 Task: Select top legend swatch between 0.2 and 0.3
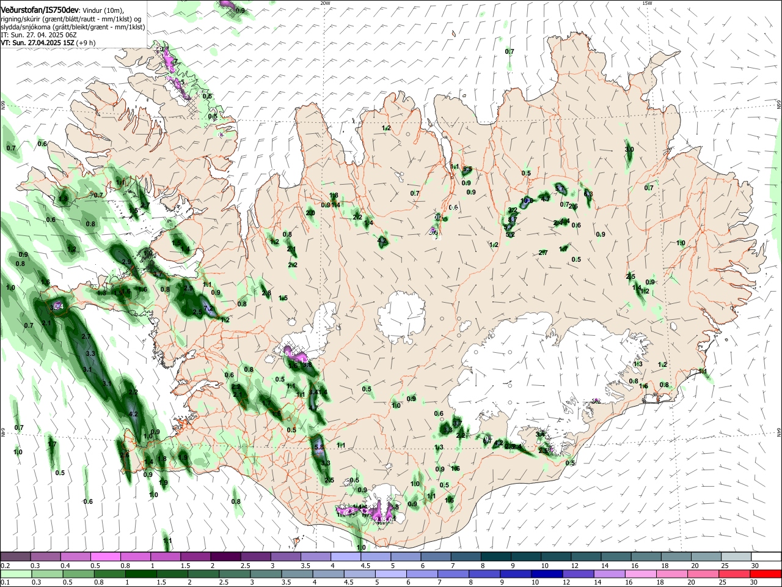click(15, 556)
